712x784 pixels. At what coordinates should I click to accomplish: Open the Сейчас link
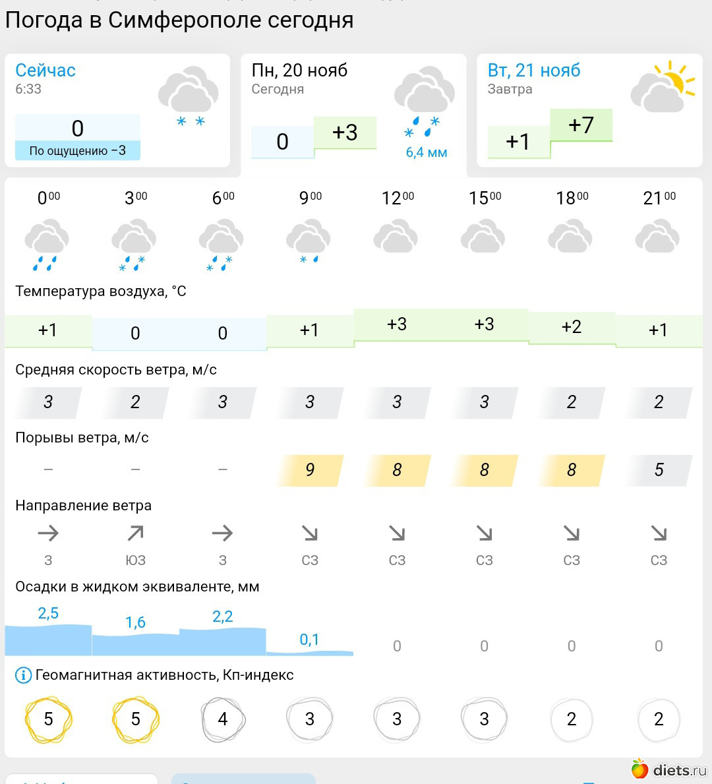45,71
